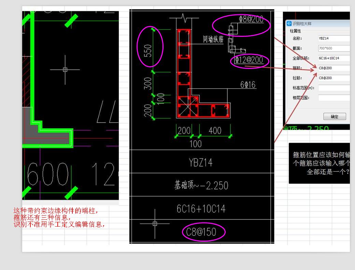
Task: Select the horizontal 400 dimension text
Action: point(215,131)
